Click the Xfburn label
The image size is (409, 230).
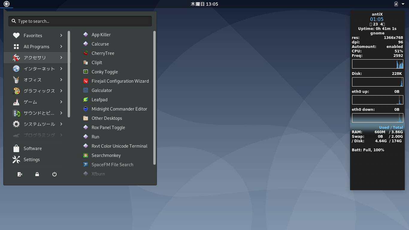pyautogui.click(x=98, y=174)
